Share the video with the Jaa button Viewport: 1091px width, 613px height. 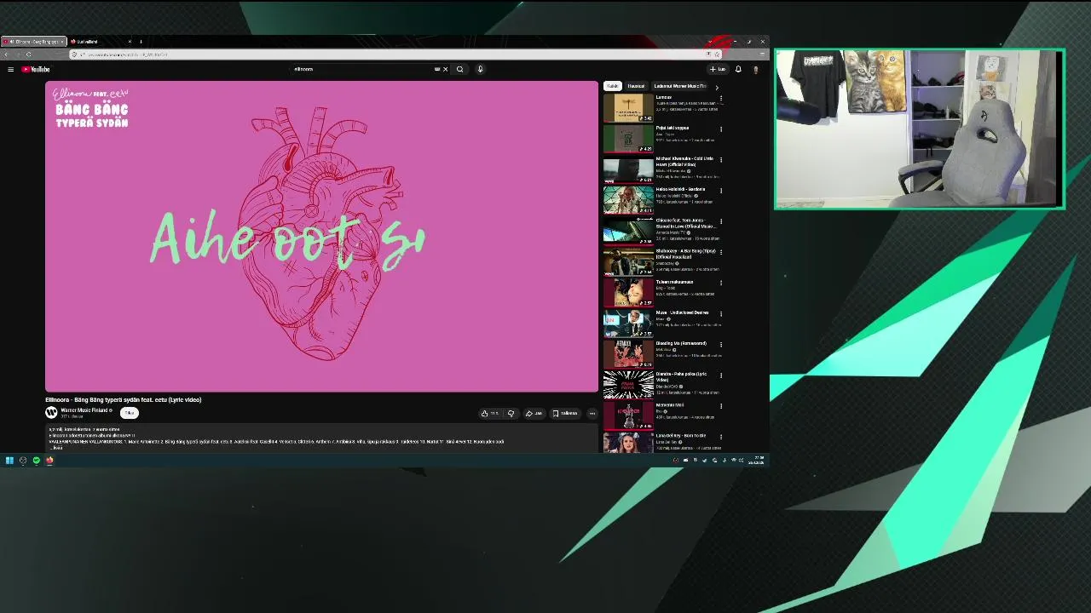tap(534, 414)
